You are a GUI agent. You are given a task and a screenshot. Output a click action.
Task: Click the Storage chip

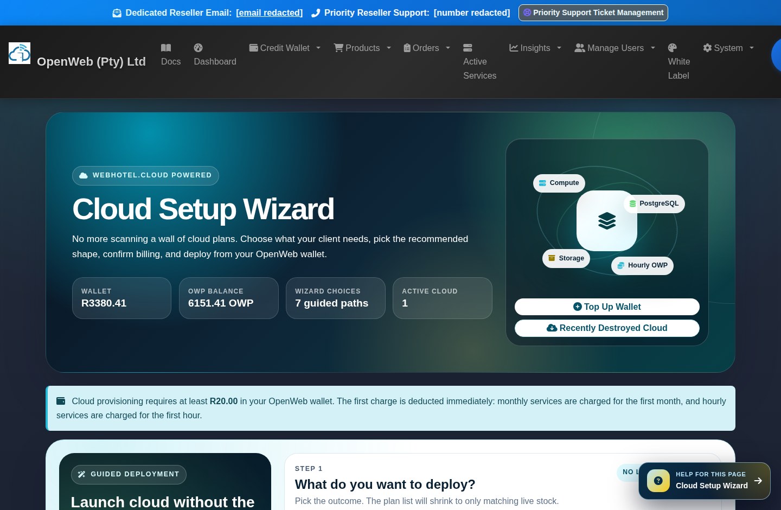566,258
